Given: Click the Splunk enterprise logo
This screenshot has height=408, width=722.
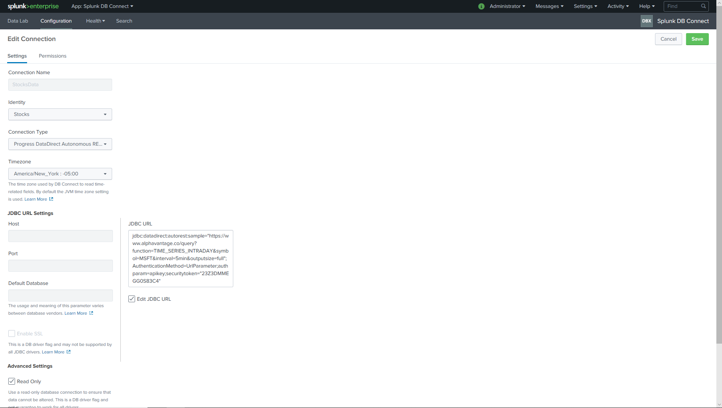Looking at the screenshot, I should [33, 6].
